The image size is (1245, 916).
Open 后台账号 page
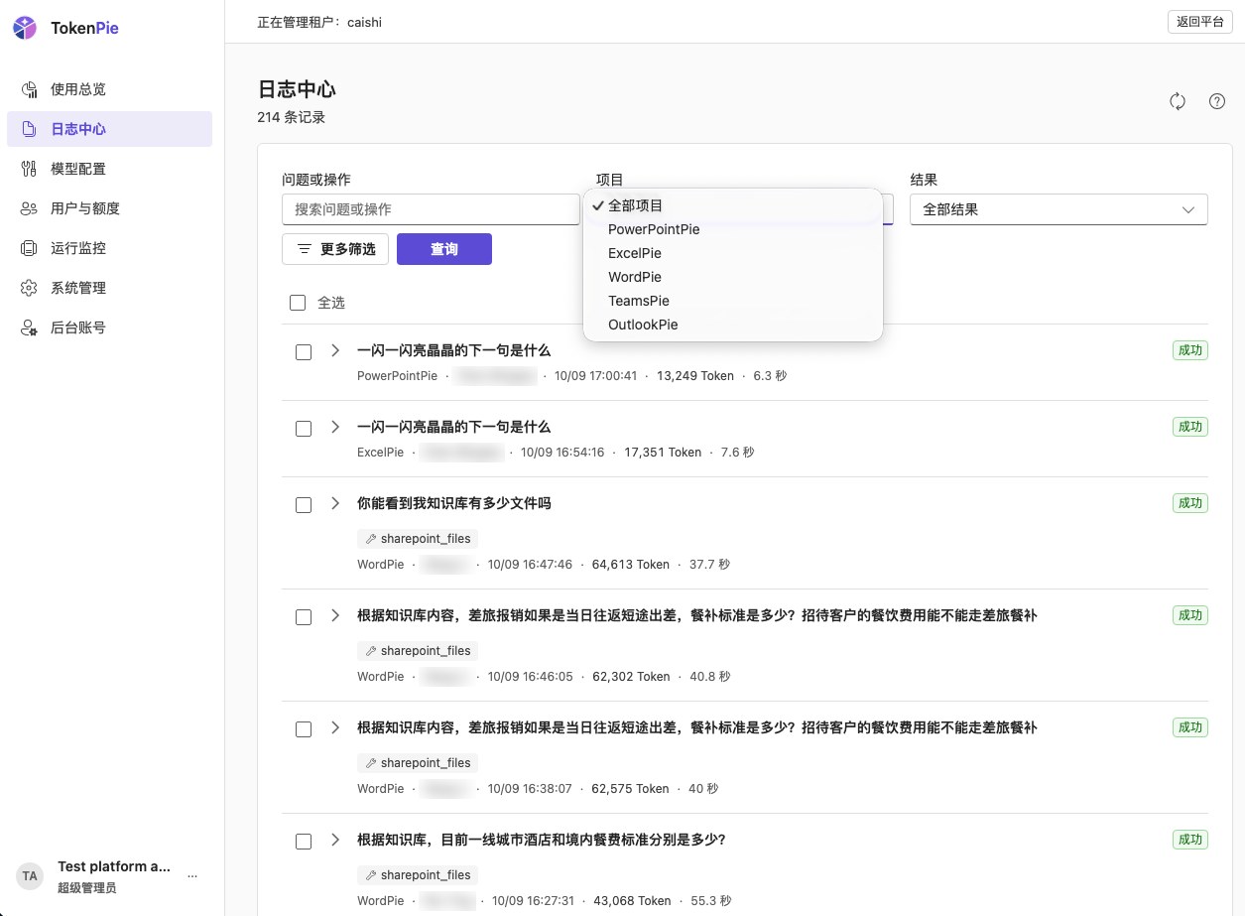(x=109, y=327)
